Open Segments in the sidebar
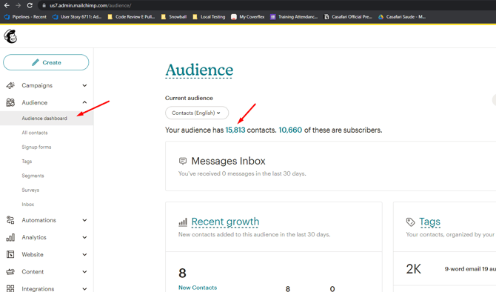This screenshot has width=496, height=292. [33, 176]
